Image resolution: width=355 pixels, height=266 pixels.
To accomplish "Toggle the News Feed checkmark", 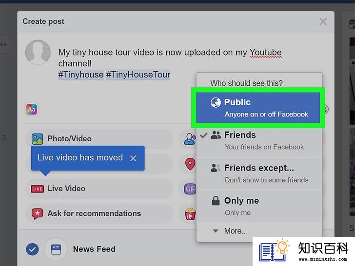I will [x=32, y=249].
